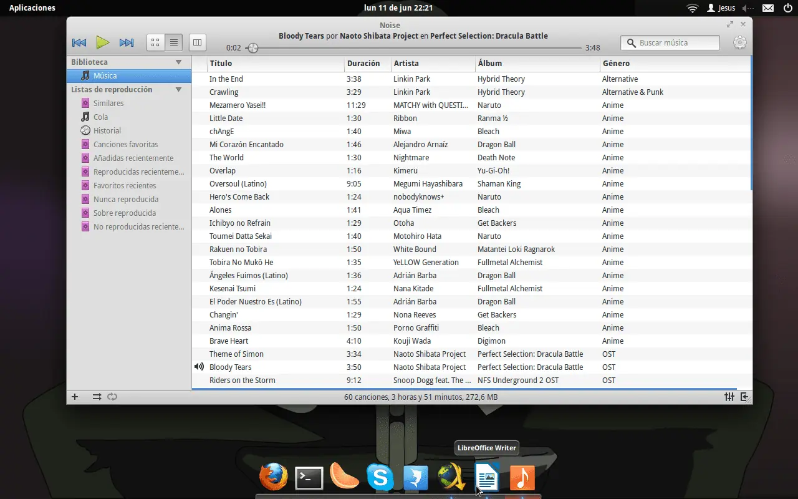This screenshot has width=798, height=499.
Task: Skip to the next track
Action: point(127,42)
